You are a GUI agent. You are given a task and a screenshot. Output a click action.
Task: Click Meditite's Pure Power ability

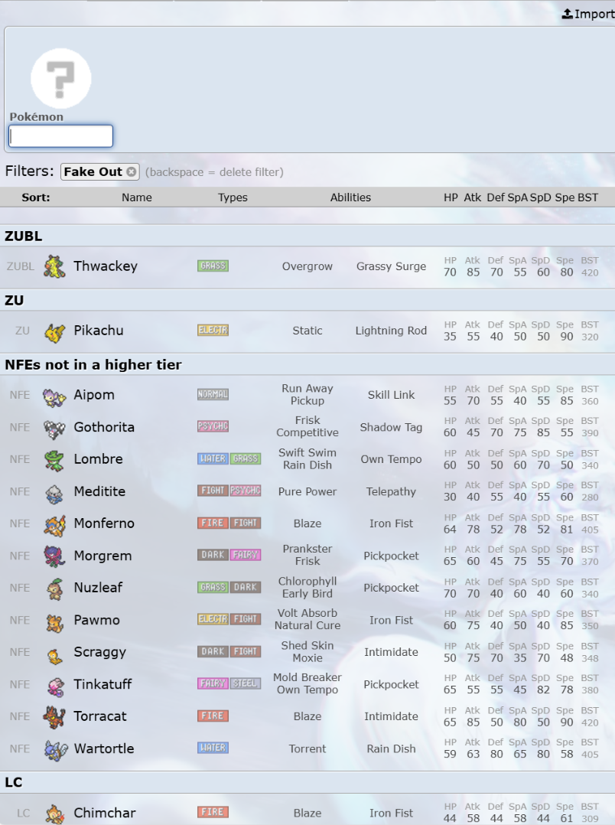pyautogui.click(x=307, y=492)
